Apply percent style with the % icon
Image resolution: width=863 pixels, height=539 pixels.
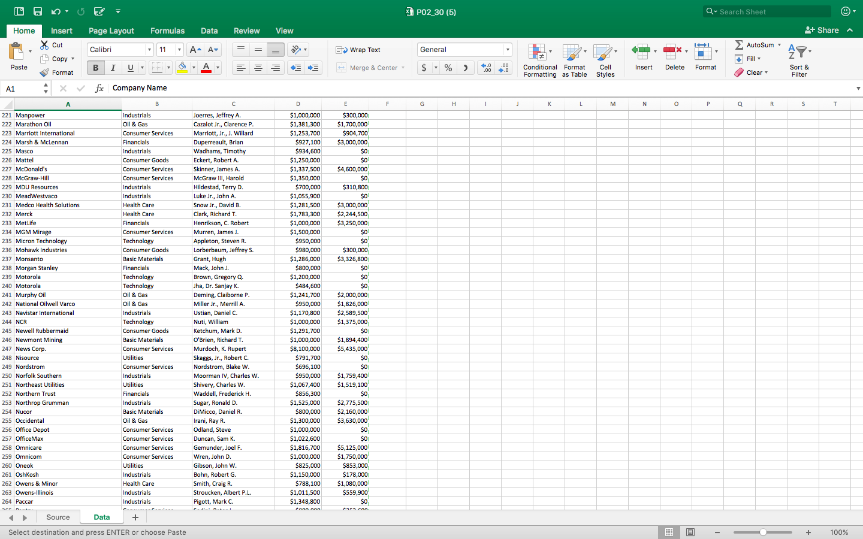coord(448,68)
